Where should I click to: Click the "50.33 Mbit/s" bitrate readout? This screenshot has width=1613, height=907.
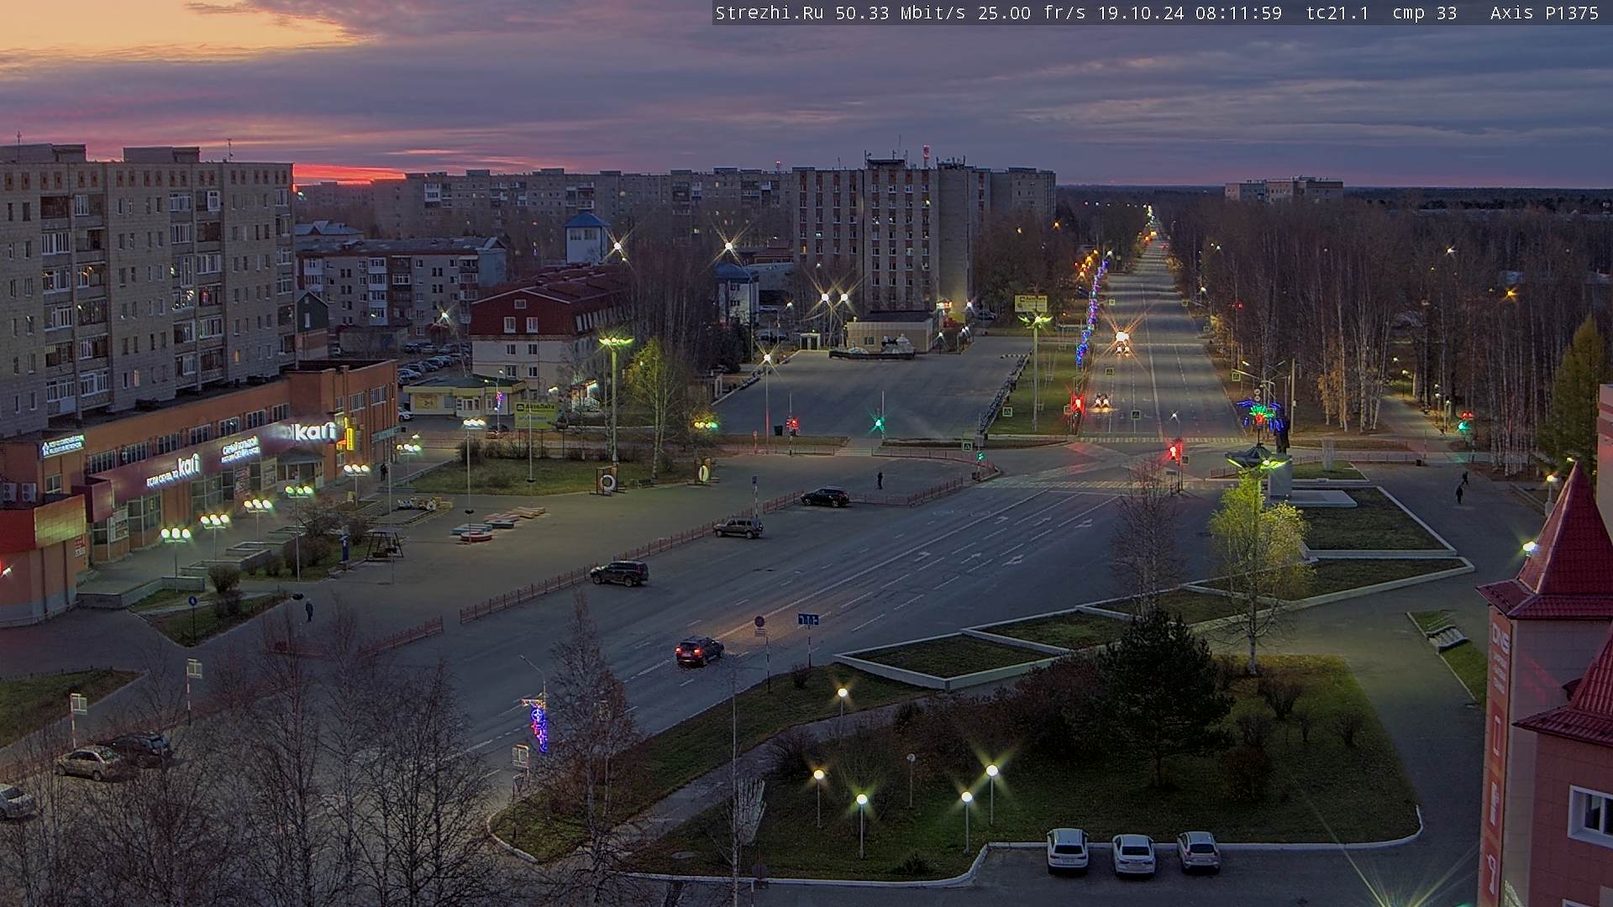click(901, 13)
